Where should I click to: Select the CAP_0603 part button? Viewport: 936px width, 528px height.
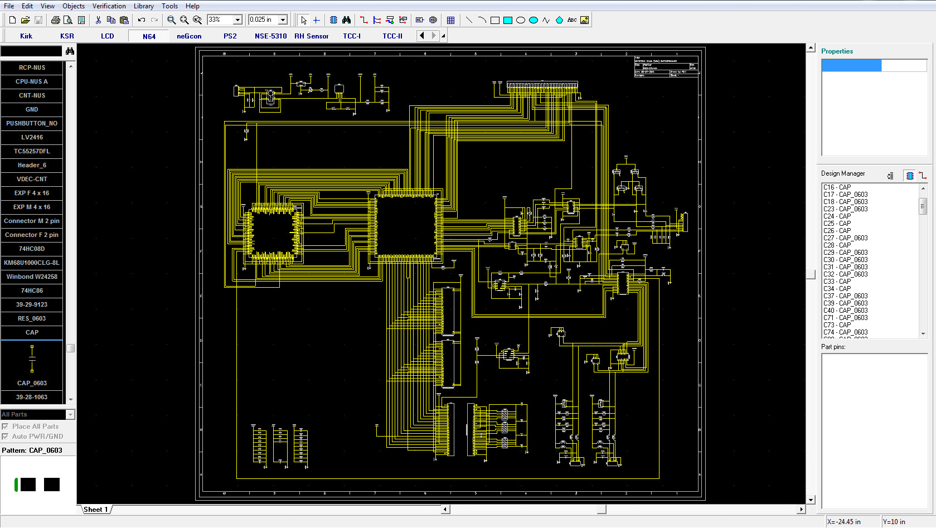[x=32, y=383]
